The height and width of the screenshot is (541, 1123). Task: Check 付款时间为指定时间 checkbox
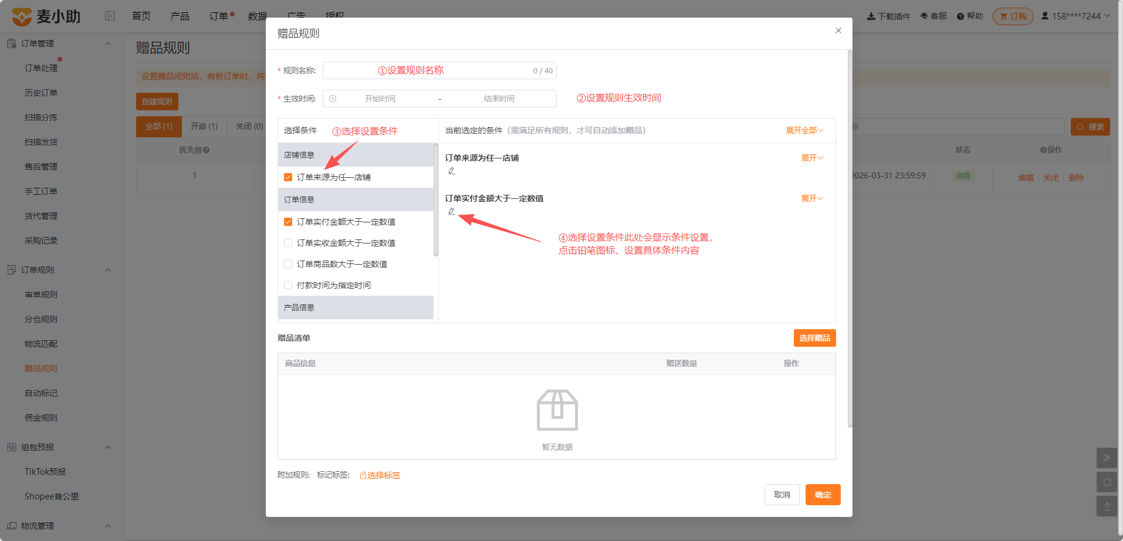click(x=288, y=285)
